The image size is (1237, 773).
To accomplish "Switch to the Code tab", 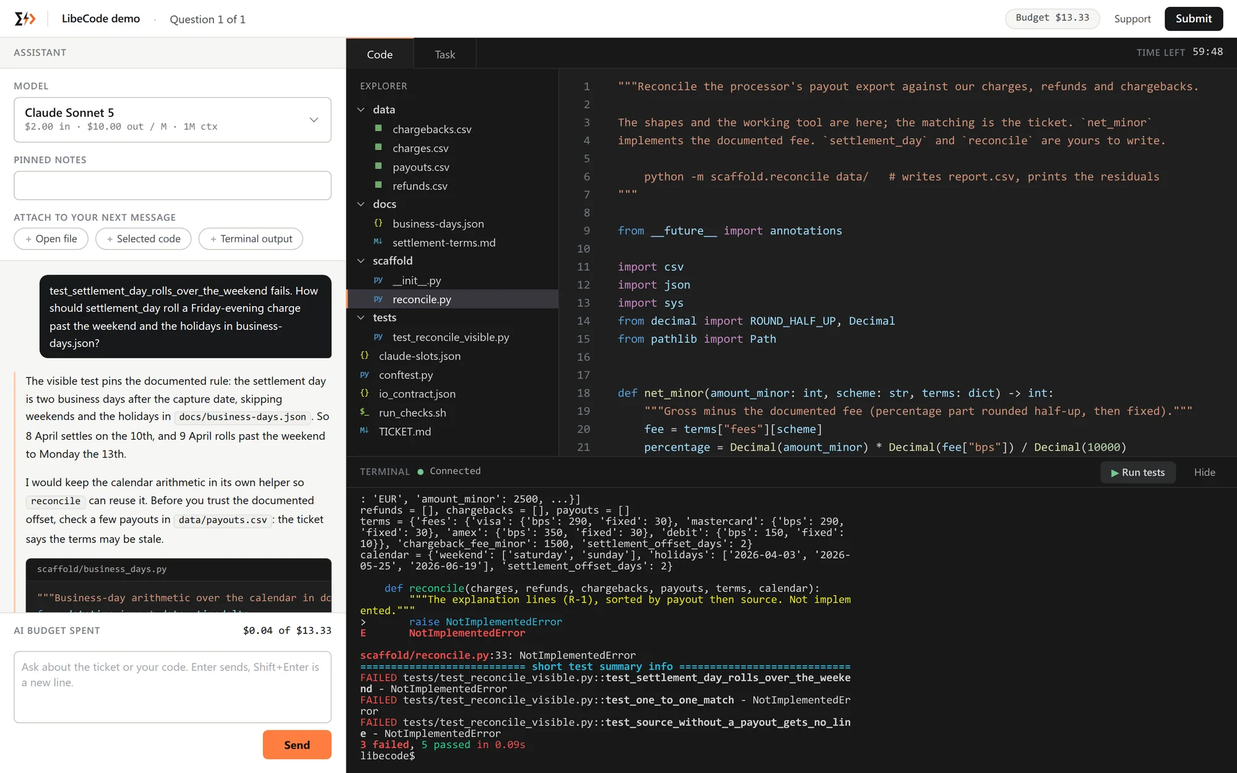I will (380, 54).
